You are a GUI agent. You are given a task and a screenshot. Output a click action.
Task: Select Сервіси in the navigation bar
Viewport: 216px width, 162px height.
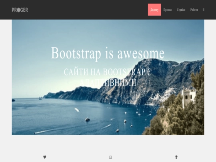pyautogui.click(x=181, y=10)
